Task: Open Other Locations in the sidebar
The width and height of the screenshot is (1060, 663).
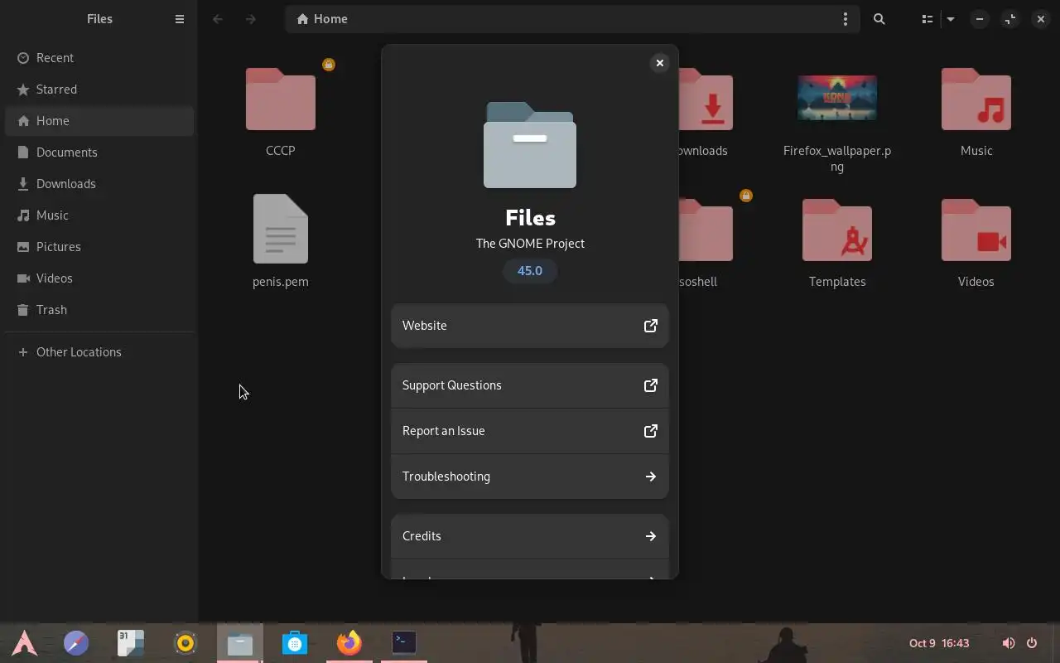Action: coord(99,352)
